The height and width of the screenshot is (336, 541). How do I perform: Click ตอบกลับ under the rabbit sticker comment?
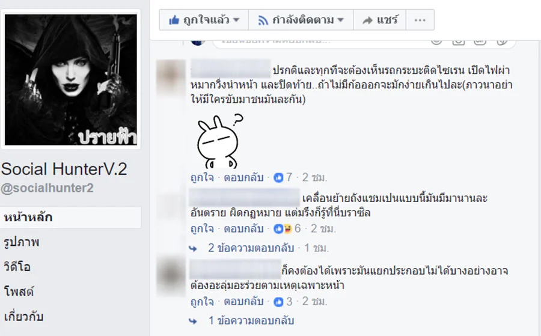point(243,177)
